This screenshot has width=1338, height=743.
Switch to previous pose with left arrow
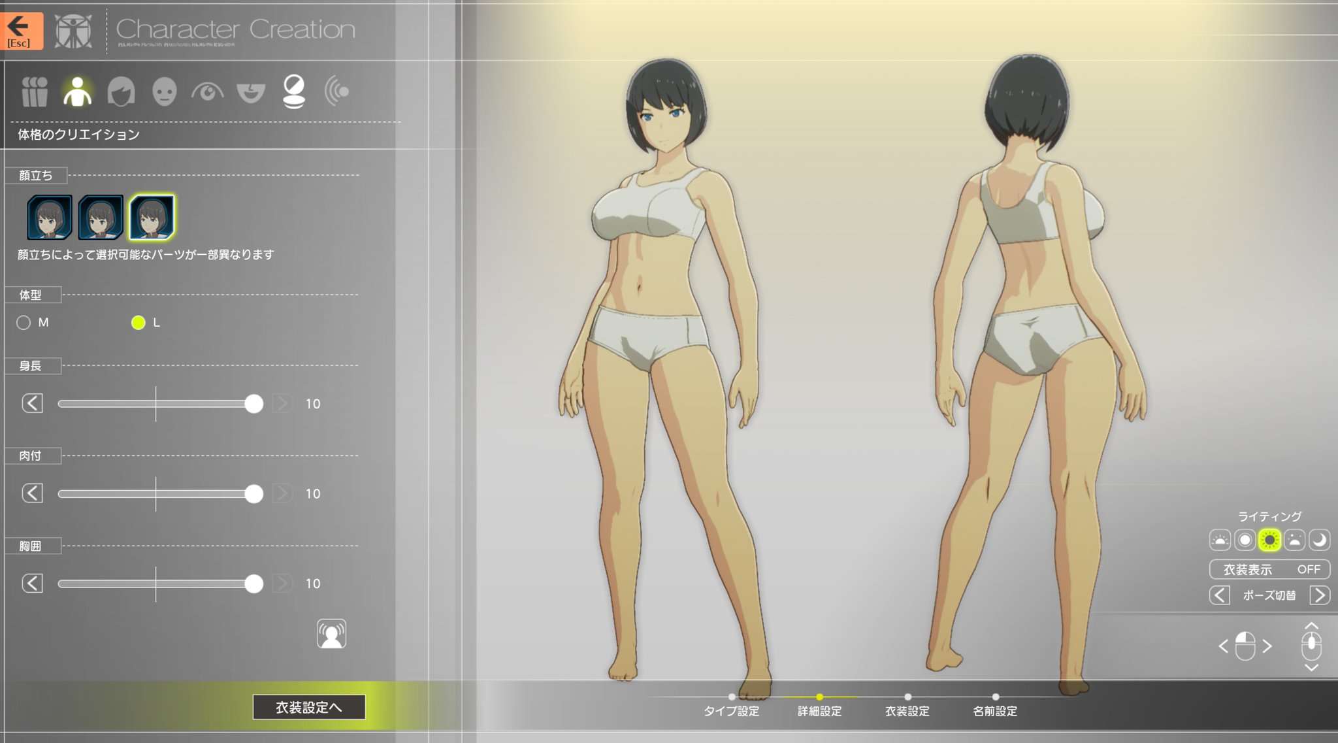click(1219, 595)
